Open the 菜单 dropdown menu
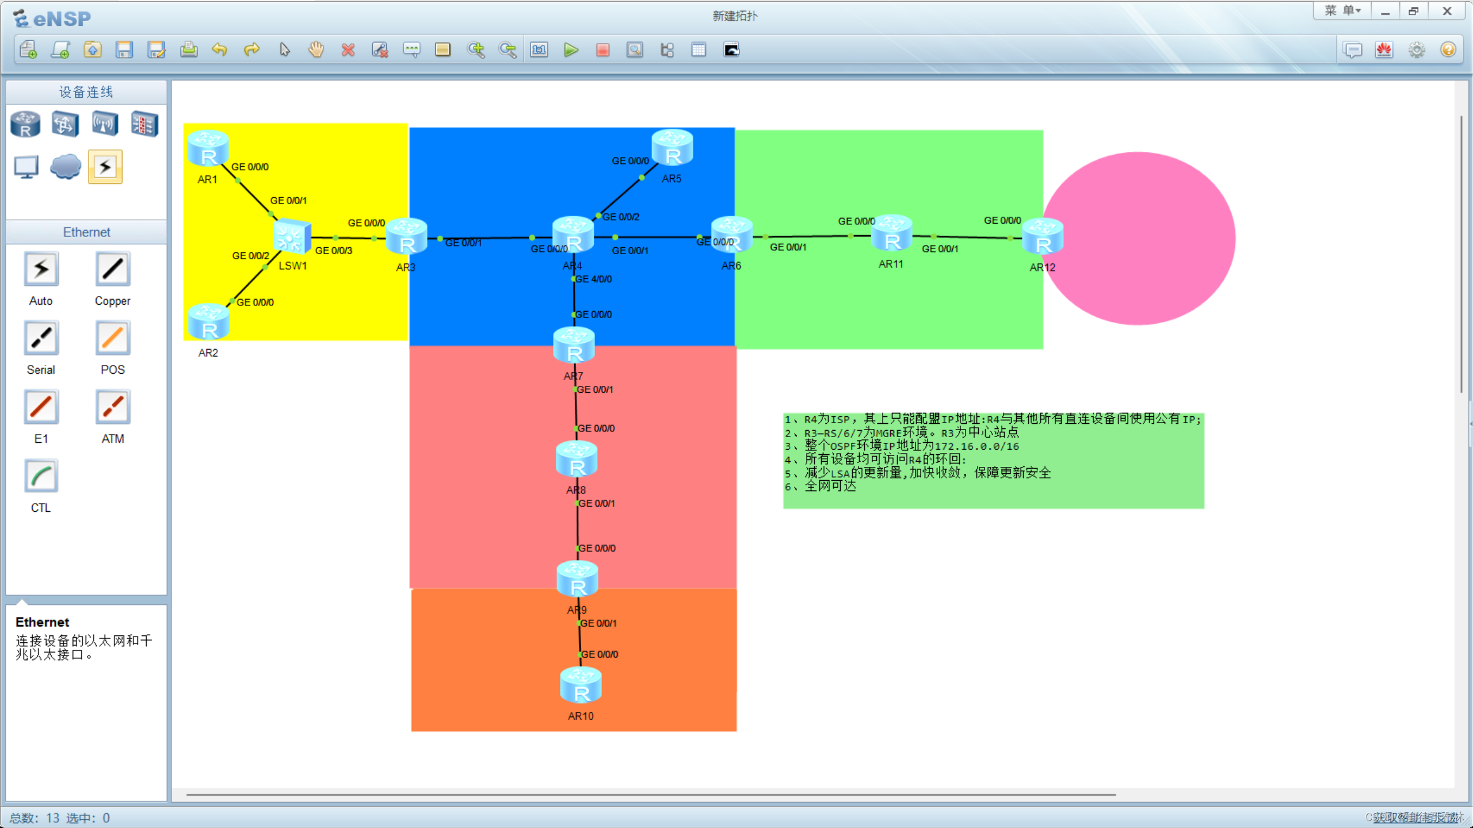The width and height of the screenshot is (1473, 828). coord(1342,11)
